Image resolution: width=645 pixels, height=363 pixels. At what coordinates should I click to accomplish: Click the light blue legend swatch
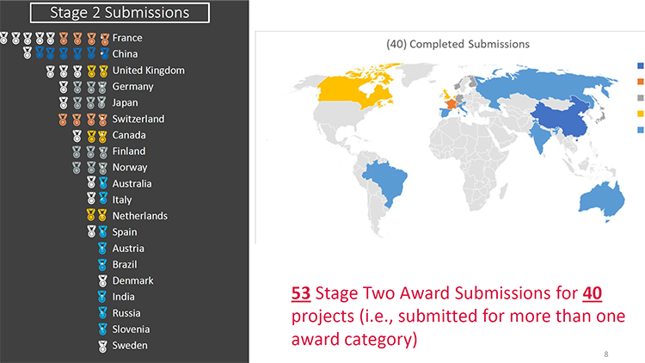(x=640, y=130)
